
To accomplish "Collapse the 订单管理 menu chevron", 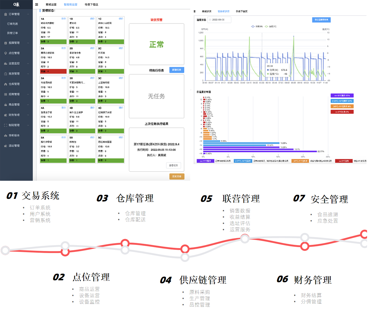I will coord(28,14).
